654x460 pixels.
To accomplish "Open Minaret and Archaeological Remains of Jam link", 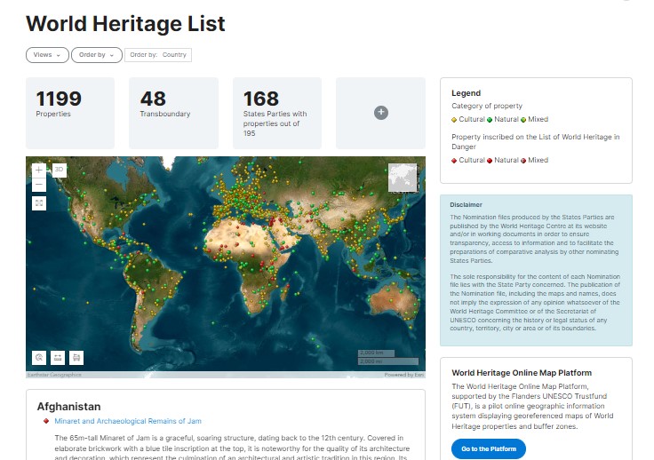I will coord(128,421).
